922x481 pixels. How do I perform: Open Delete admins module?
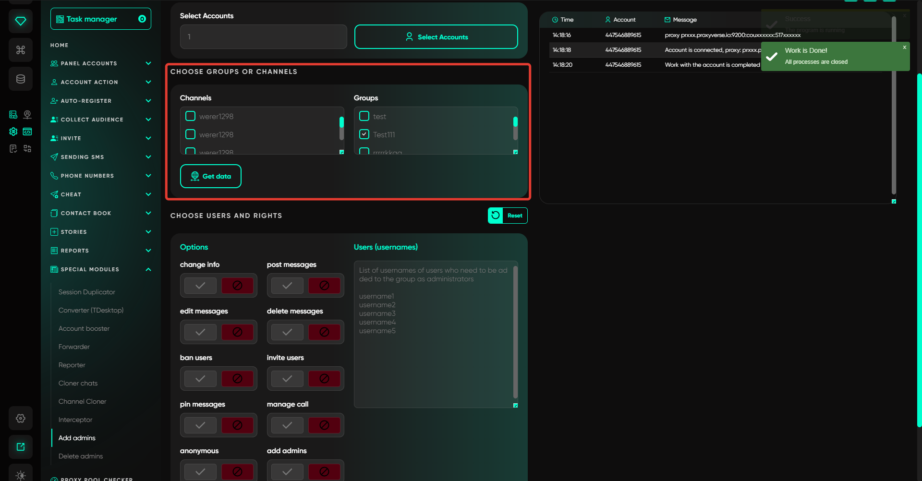click(x=81, y=456)
